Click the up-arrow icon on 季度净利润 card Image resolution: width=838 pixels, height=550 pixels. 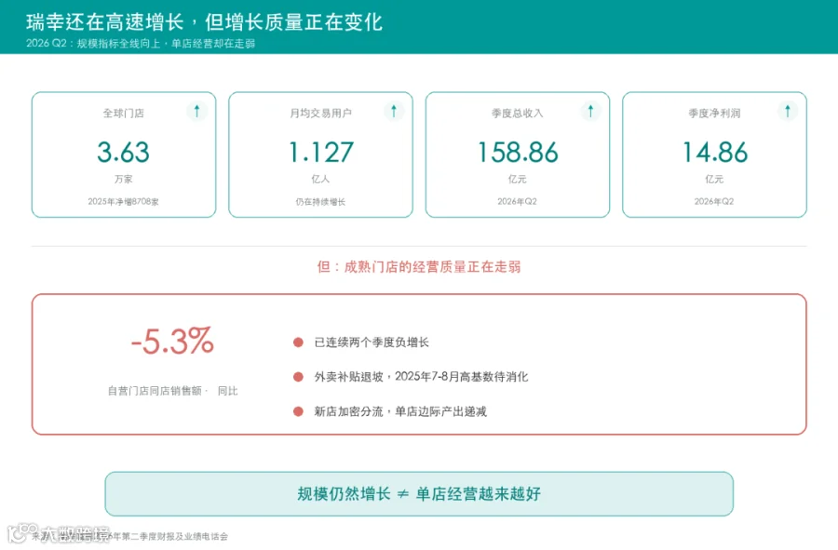pyautogui.click(x=787, y=111)
